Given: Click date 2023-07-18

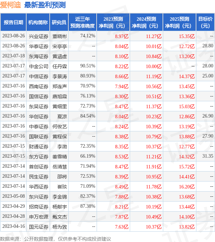Looking at the screenshot, I should point(13,56).
